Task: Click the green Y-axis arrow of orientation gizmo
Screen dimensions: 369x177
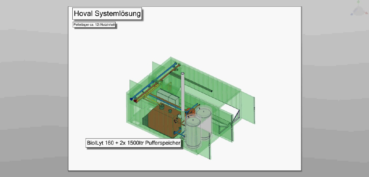Action: point(358,2)
